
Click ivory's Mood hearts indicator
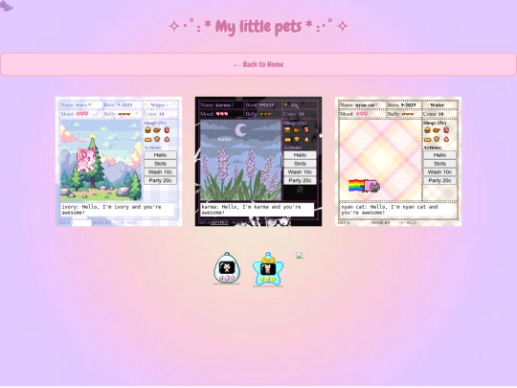[x=82, y=114]
